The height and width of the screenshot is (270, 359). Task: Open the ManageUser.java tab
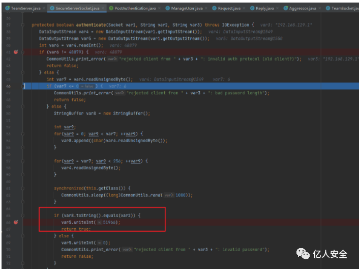pos(187,8)
